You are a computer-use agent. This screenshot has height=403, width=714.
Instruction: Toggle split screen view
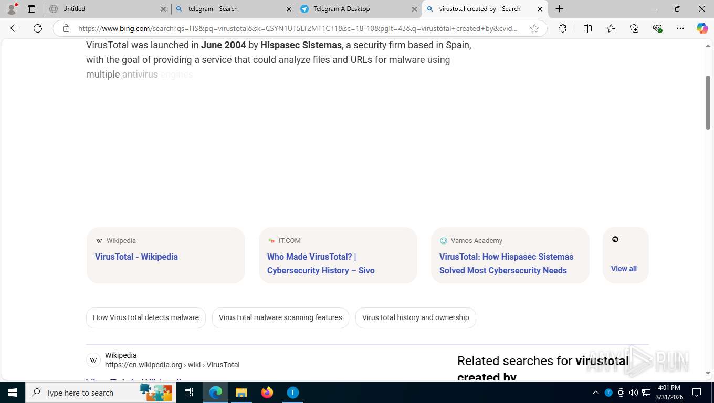[587, 28]
